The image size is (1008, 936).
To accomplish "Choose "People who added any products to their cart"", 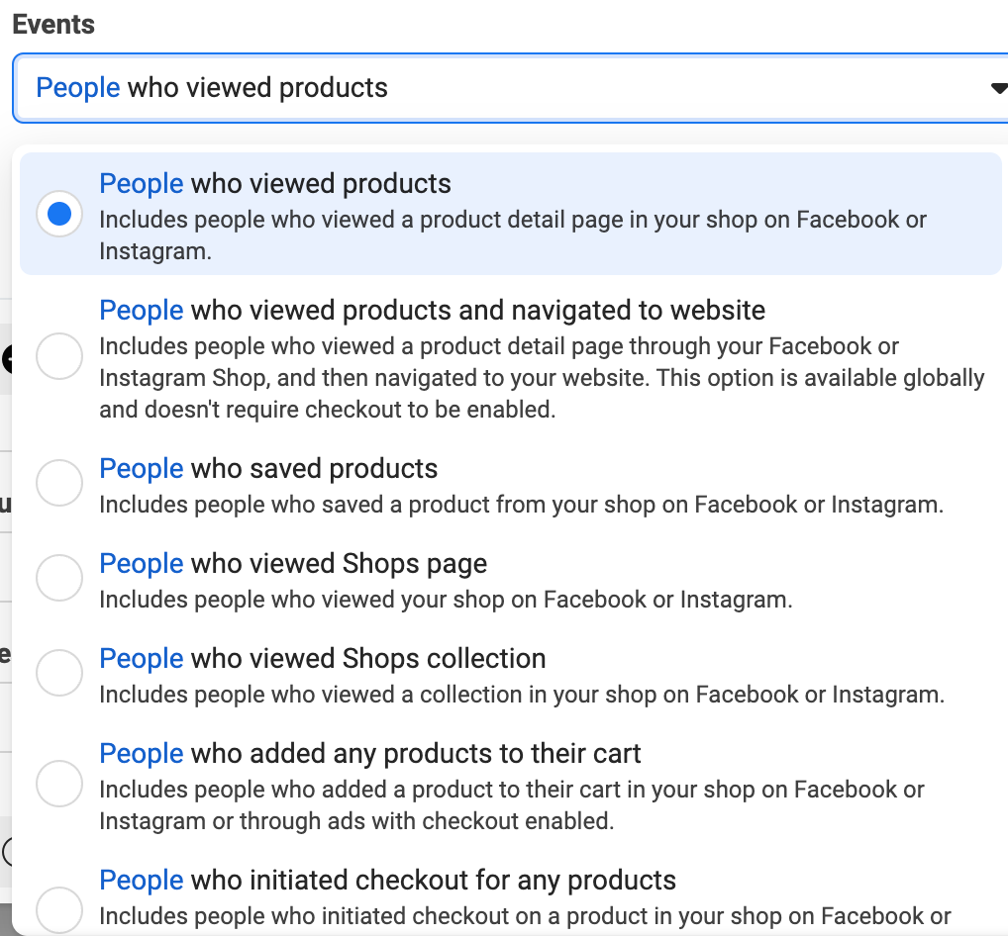I will tap(59, 784).
